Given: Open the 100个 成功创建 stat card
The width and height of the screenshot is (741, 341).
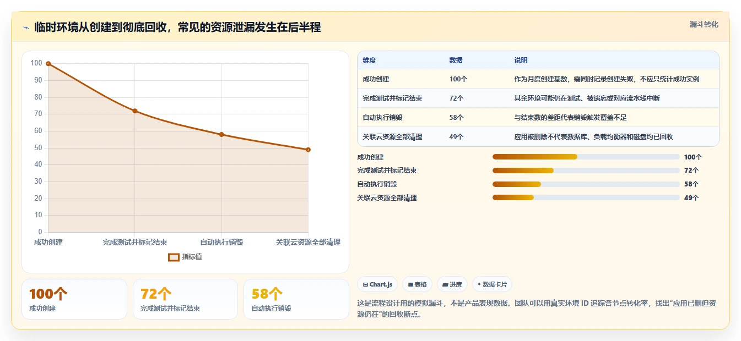Looking at the screenshot, I should tap(74, 299).
